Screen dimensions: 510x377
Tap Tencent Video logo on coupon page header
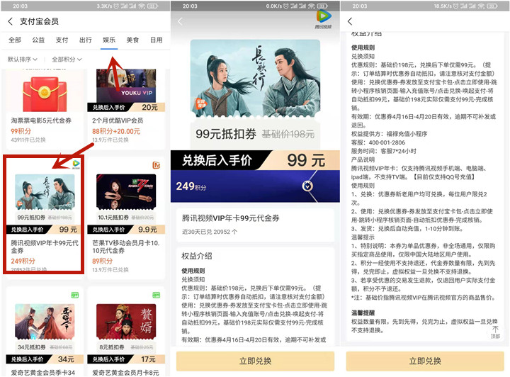[324, 19]
